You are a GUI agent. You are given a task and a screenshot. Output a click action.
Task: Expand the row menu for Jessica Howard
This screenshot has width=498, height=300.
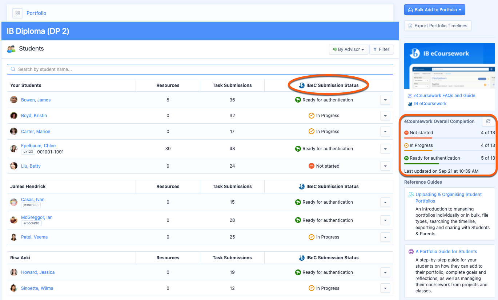coord(385,272)
